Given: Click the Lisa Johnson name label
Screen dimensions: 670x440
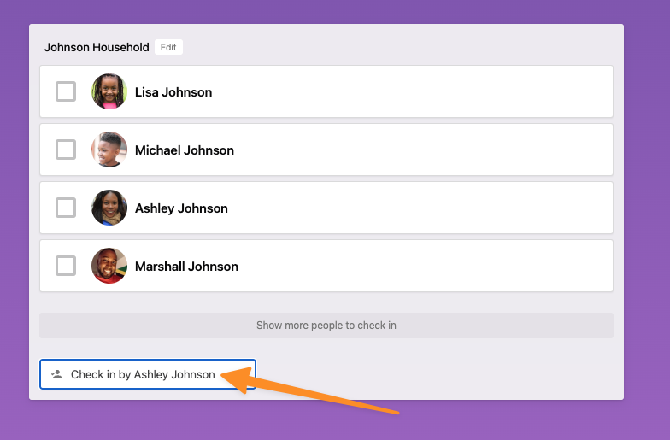Looking at the screenshot, I should pyautogui.click(x=173, y=92).
